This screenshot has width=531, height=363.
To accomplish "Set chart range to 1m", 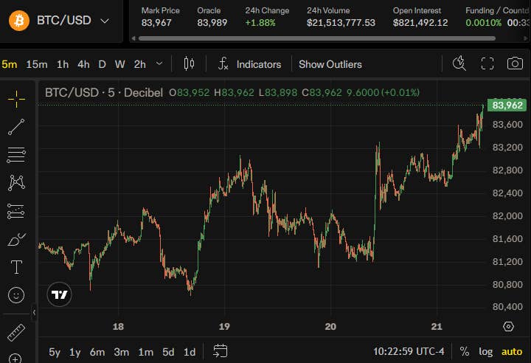I will click(145, 352).
